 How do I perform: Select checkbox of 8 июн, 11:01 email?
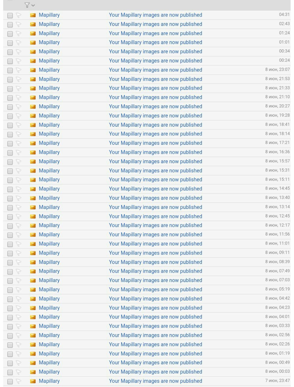[x=10, y=244]
